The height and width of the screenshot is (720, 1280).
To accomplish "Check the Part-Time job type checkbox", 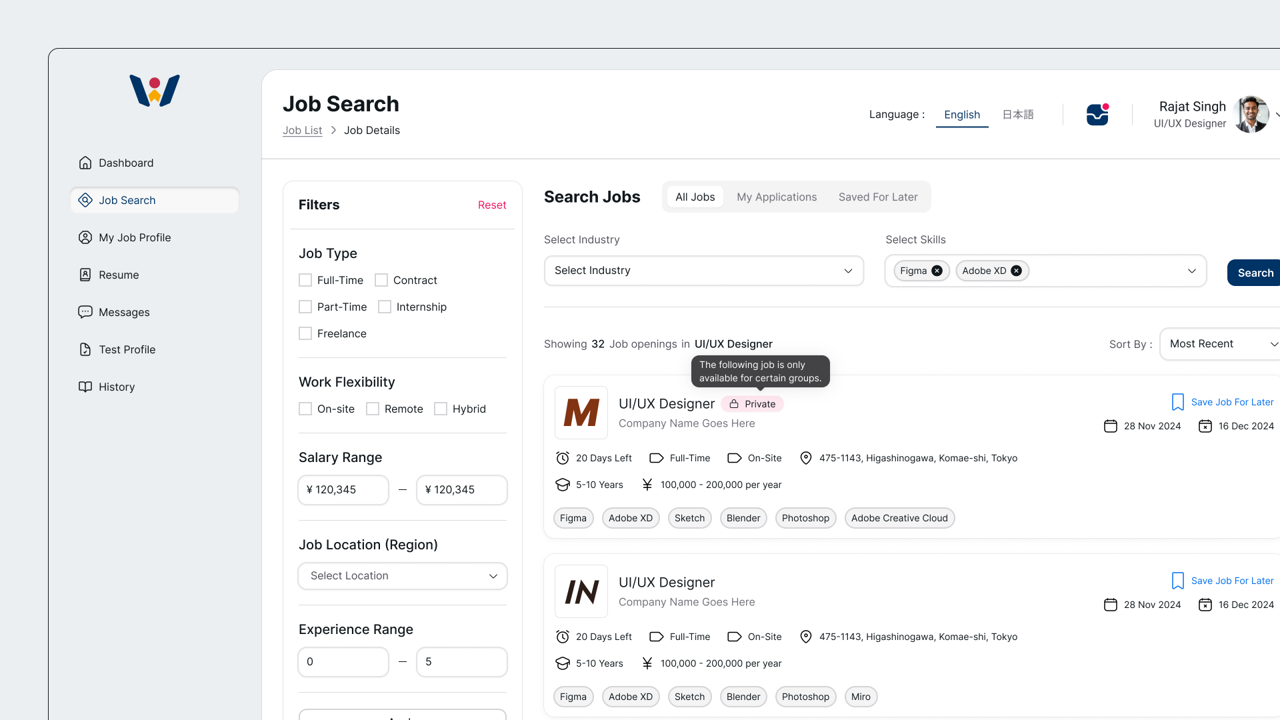I will click(x=305, y=307).
